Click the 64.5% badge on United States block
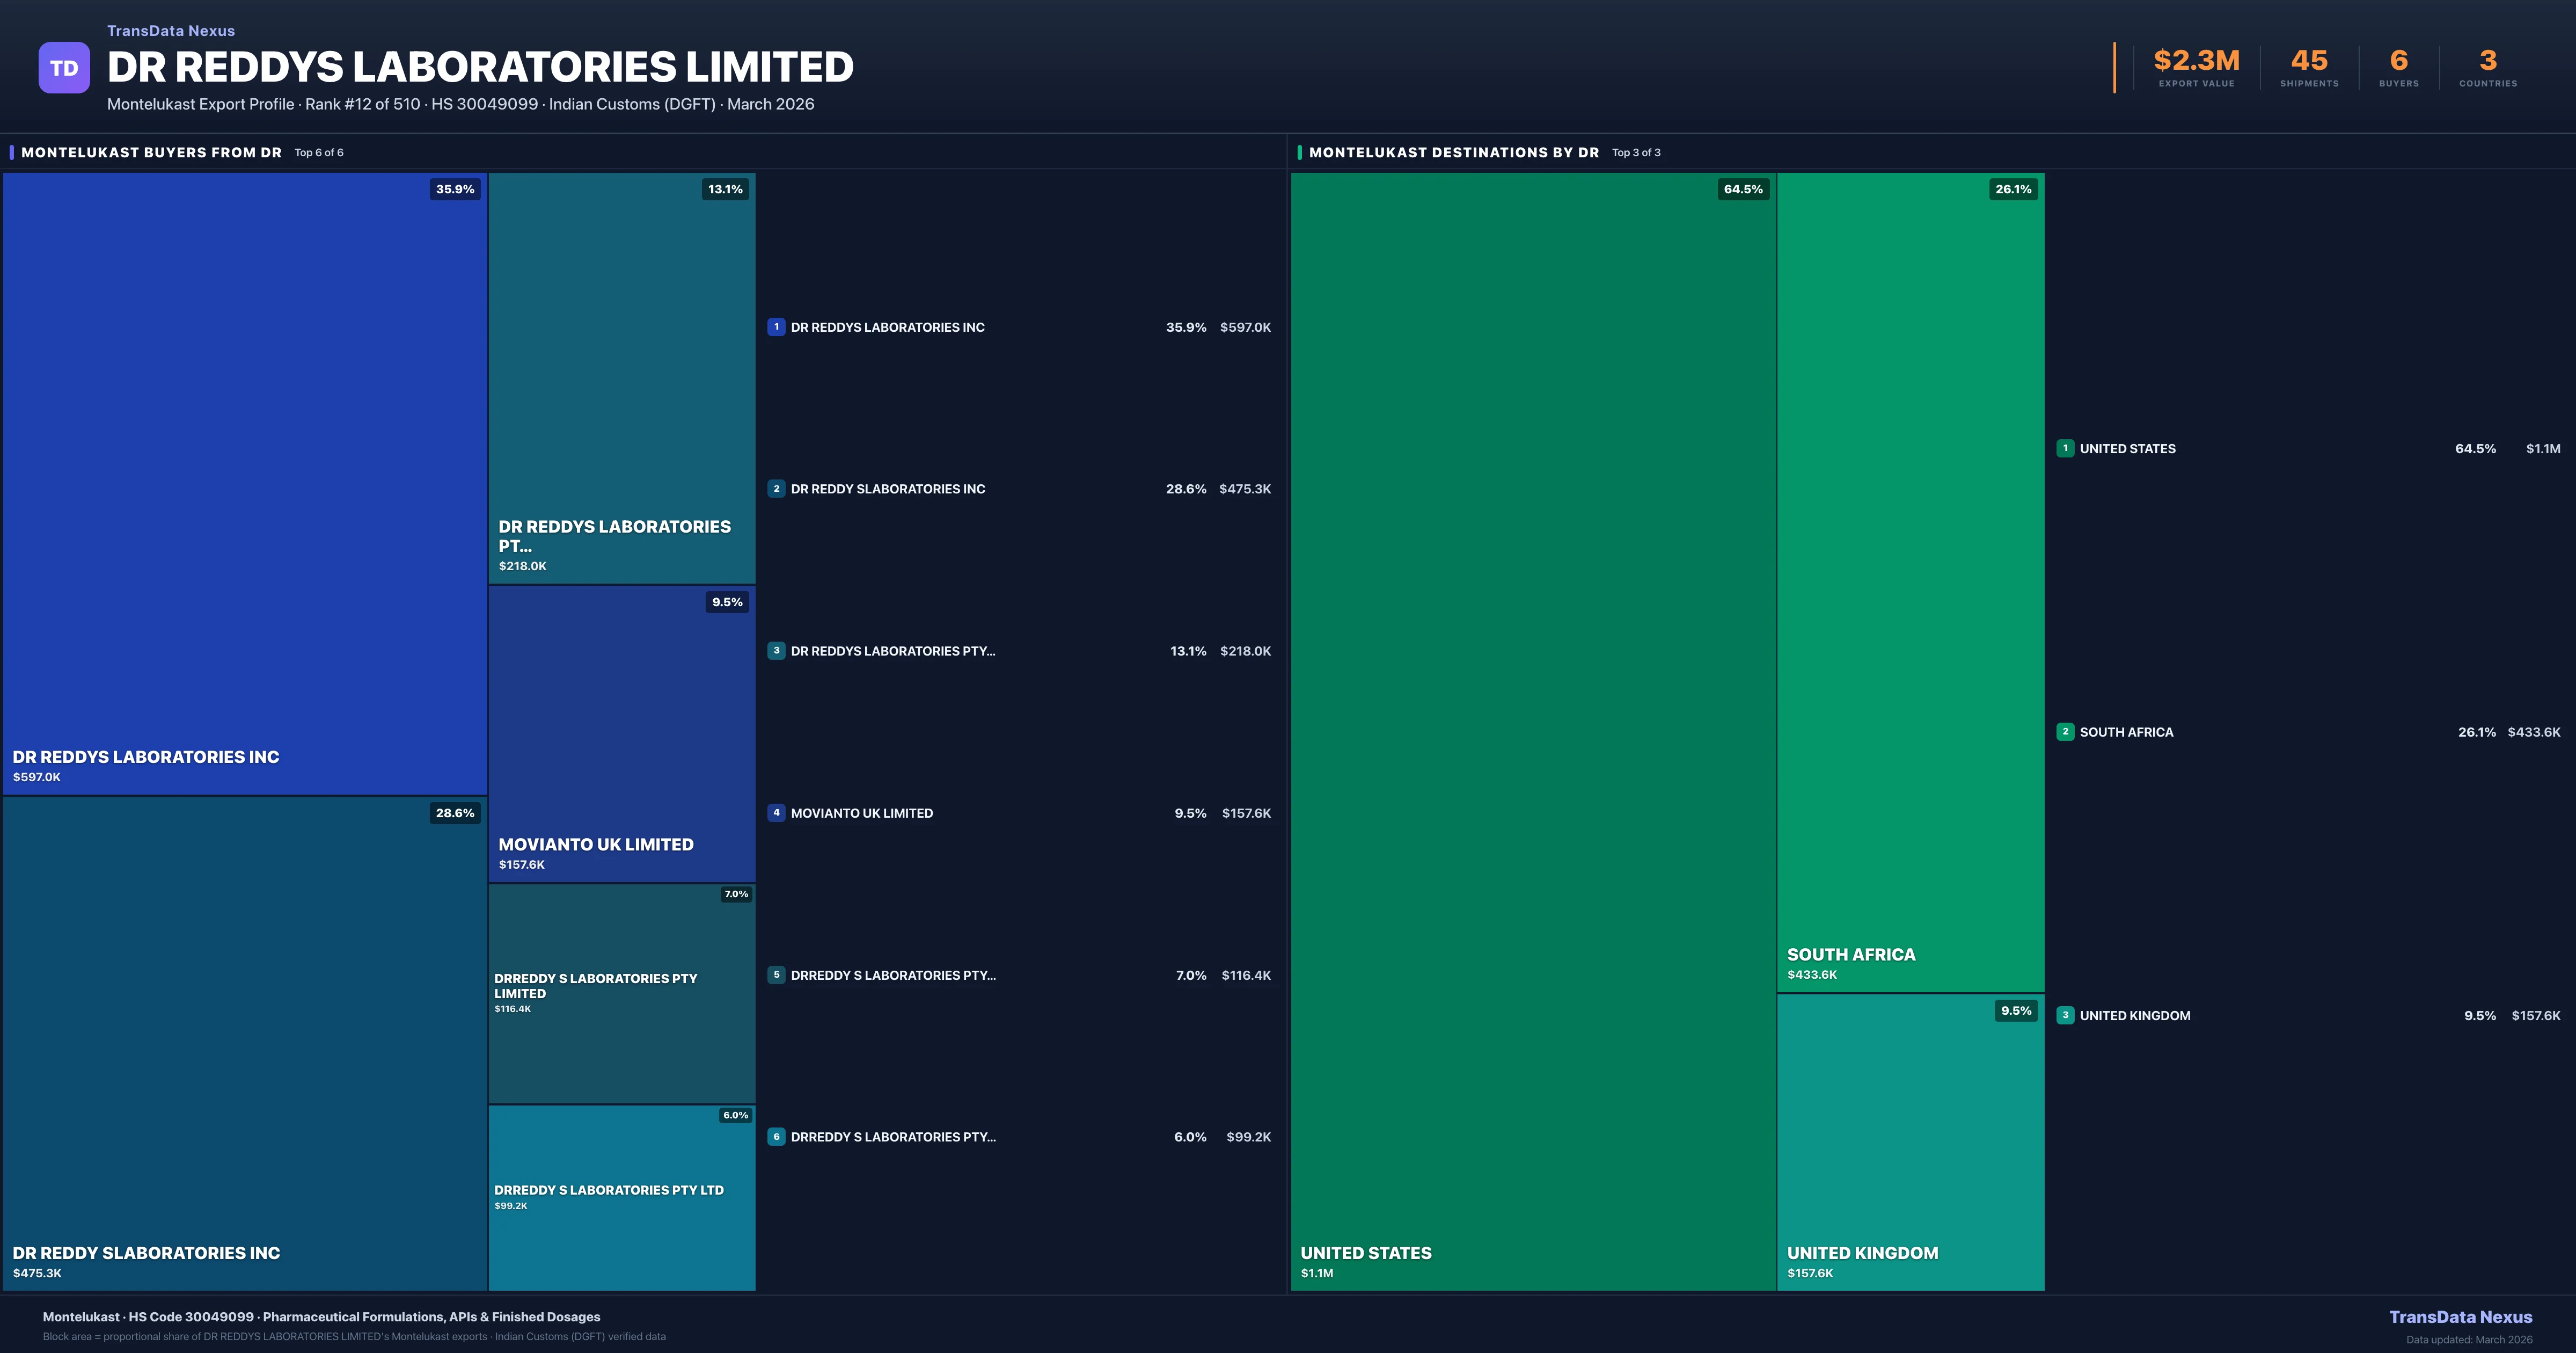The height and width of the screenshot is (1353, 2576). pos(1743,189)
